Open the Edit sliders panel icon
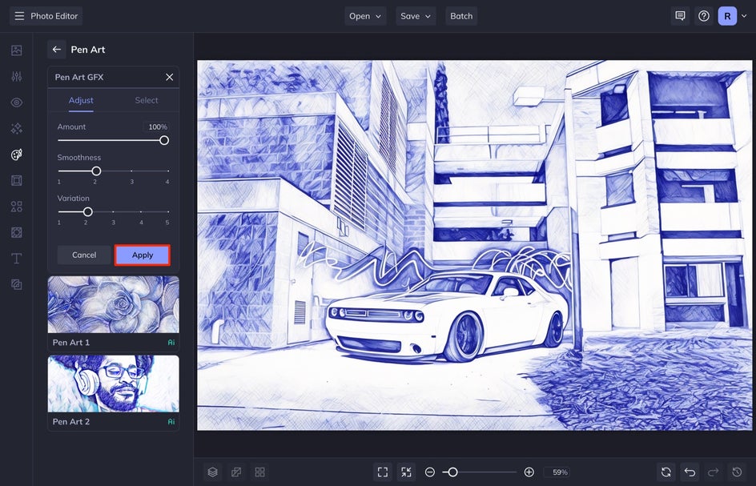Viewport: 756px width, 486px height. point(16,76)
